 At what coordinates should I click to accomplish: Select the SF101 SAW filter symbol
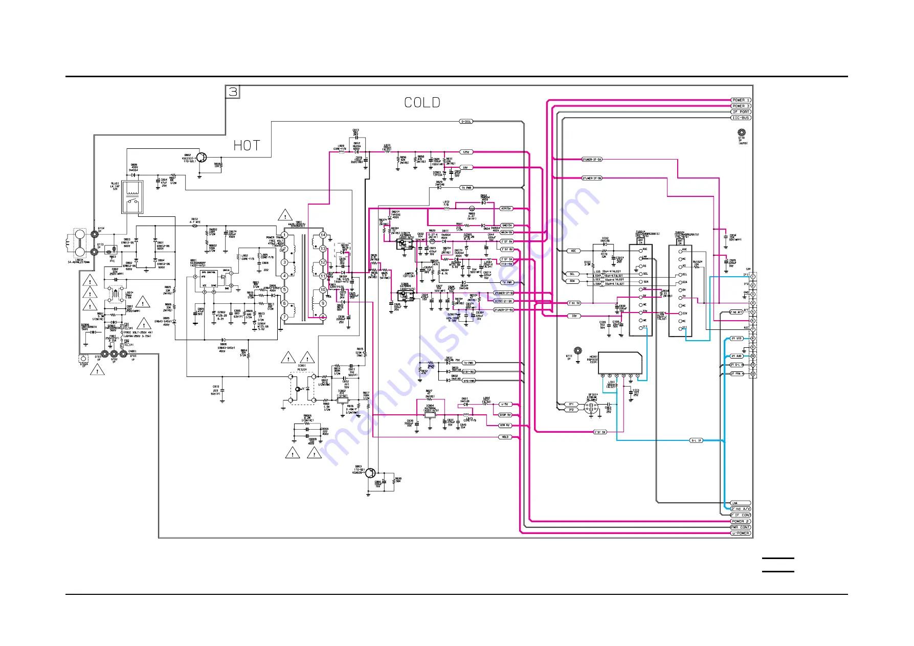tap(591, 407)
